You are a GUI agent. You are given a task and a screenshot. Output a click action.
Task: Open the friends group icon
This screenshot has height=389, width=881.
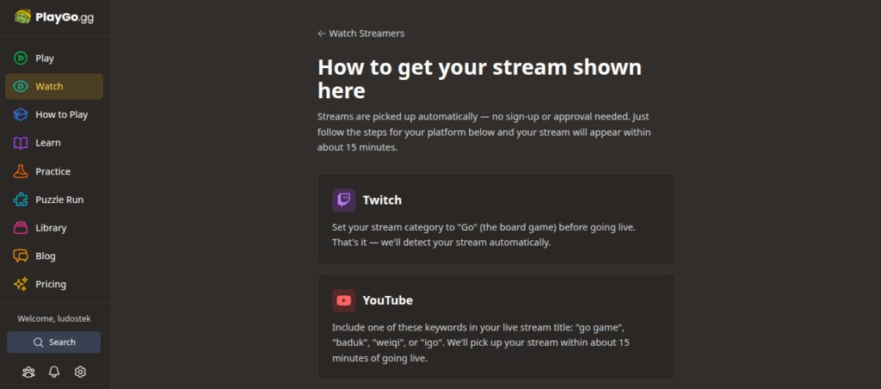[x=29, y=372]
